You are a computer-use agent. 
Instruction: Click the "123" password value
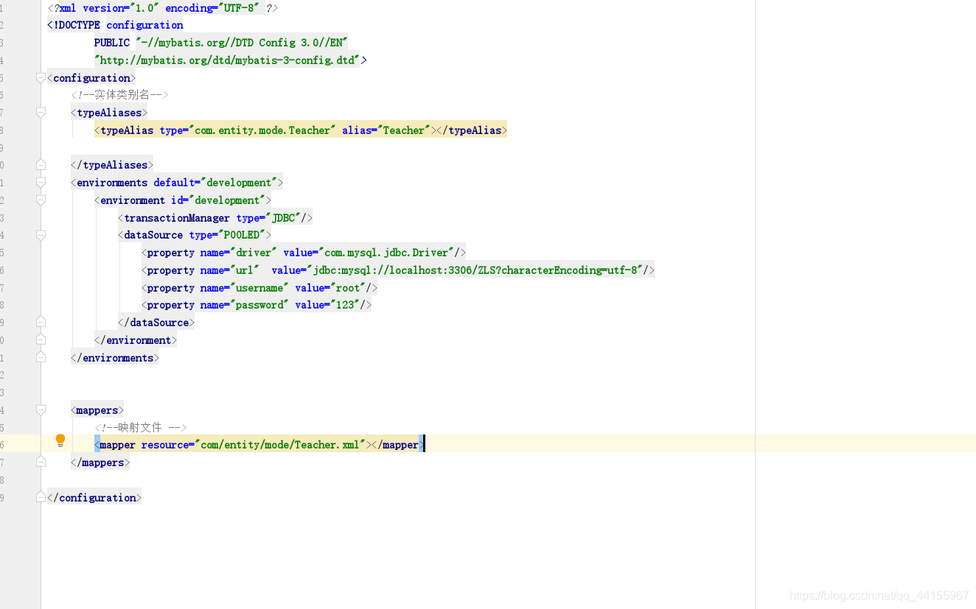tap(345, 305)
